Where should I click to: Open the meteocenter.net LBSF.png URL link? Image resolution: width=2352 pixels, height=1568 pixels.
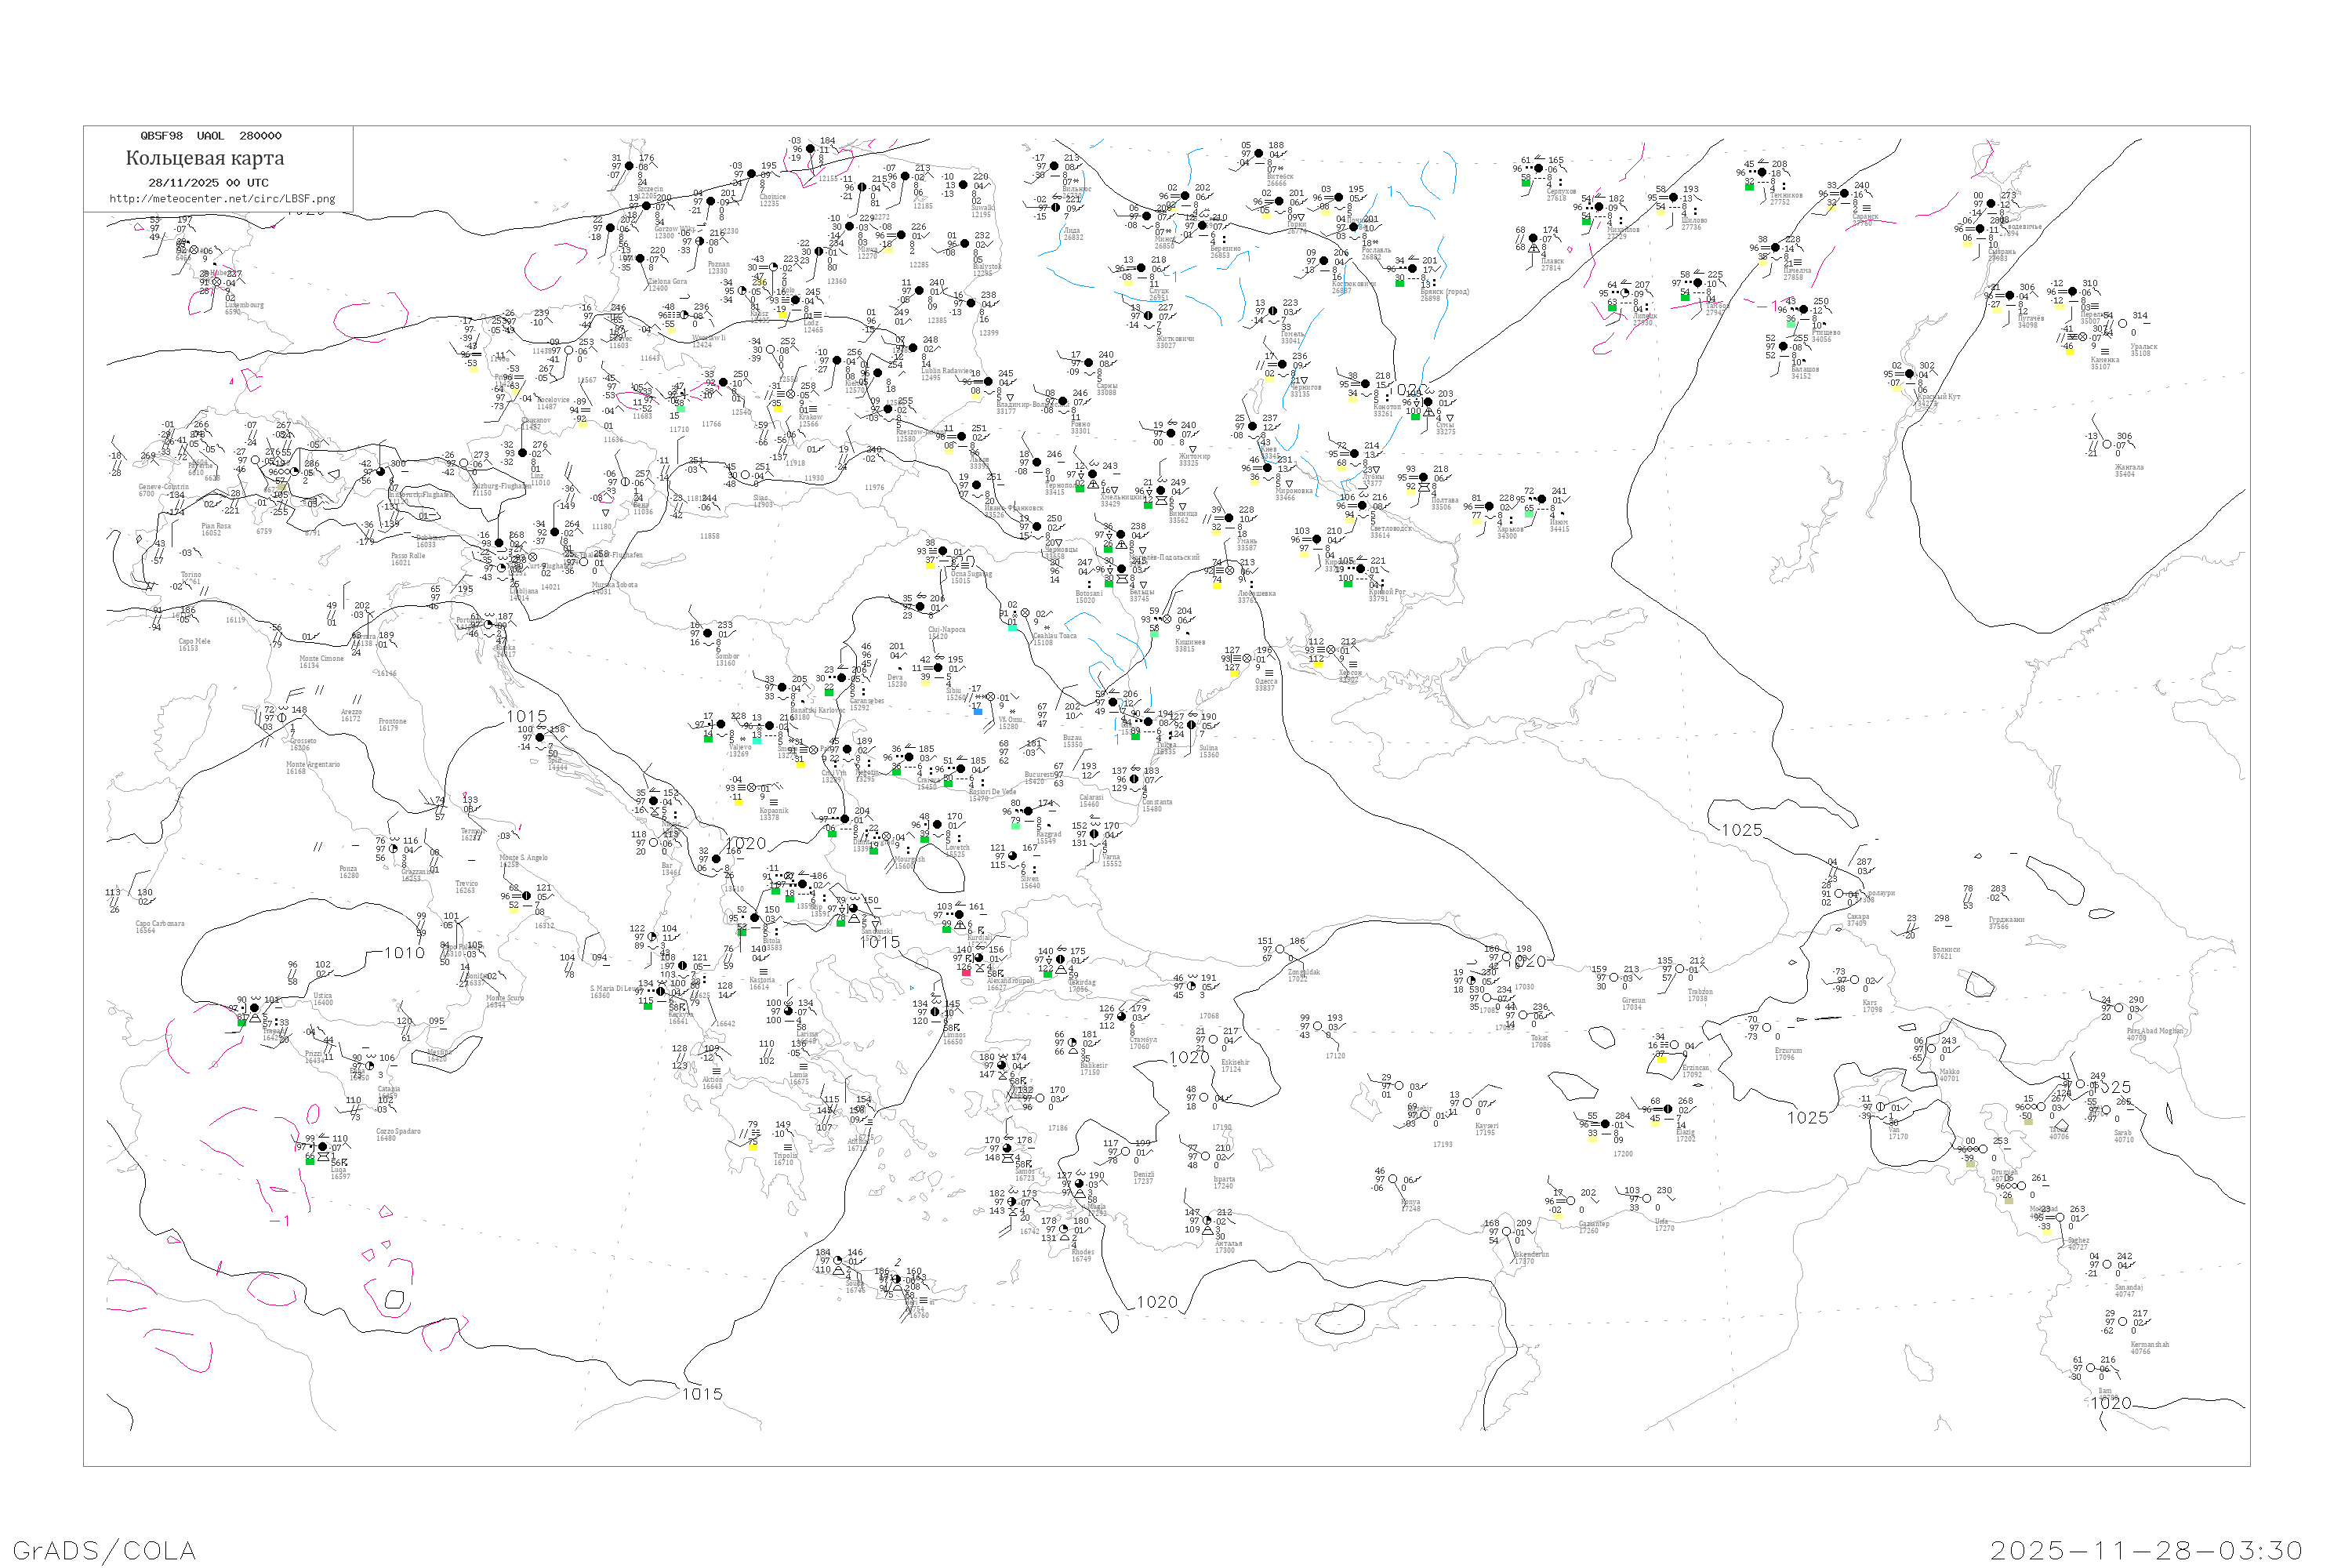click(222, 199)
